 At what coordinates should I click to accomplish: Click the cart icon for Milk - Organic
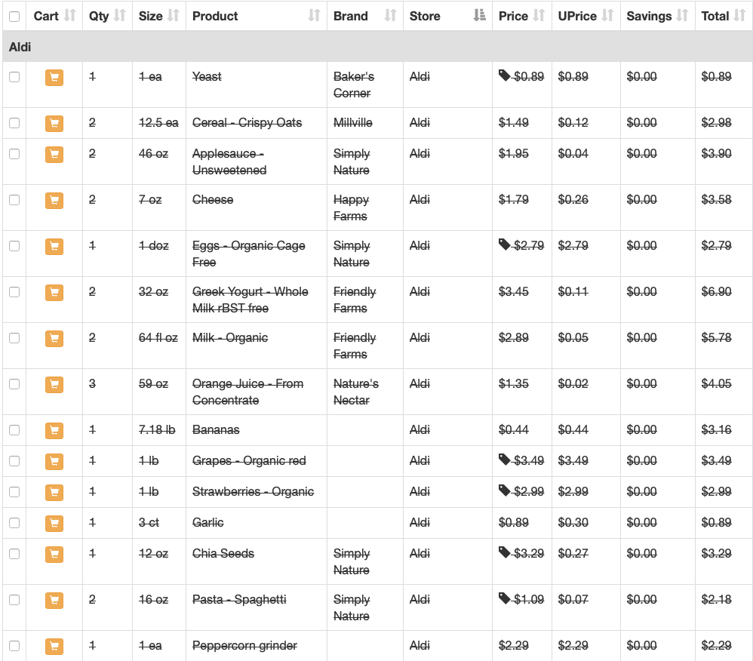tap(54, 339)
